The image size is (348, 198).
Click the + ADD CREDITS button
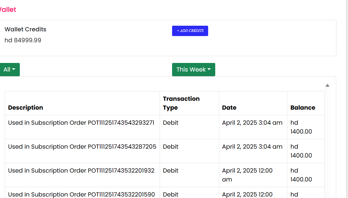[190, 31]
